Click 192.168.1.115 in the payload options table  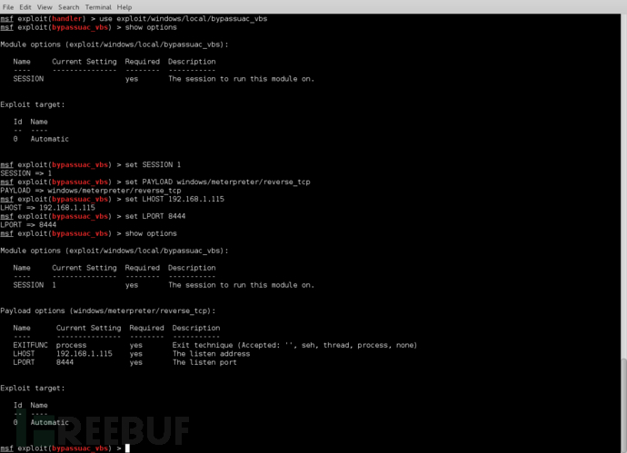tap(85, 354)
